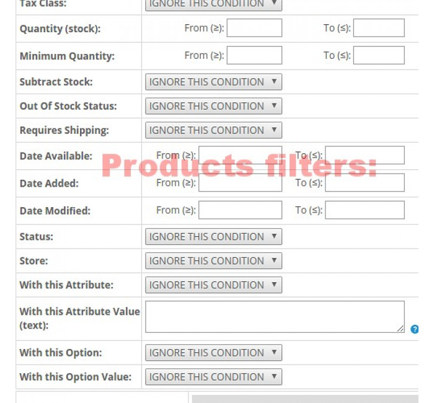Click the Quantity (stock) From field

coord(254,28)
